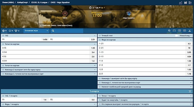Switch to single-column layout icon
The height and width of the screenshot is (107, 194).
174,31
